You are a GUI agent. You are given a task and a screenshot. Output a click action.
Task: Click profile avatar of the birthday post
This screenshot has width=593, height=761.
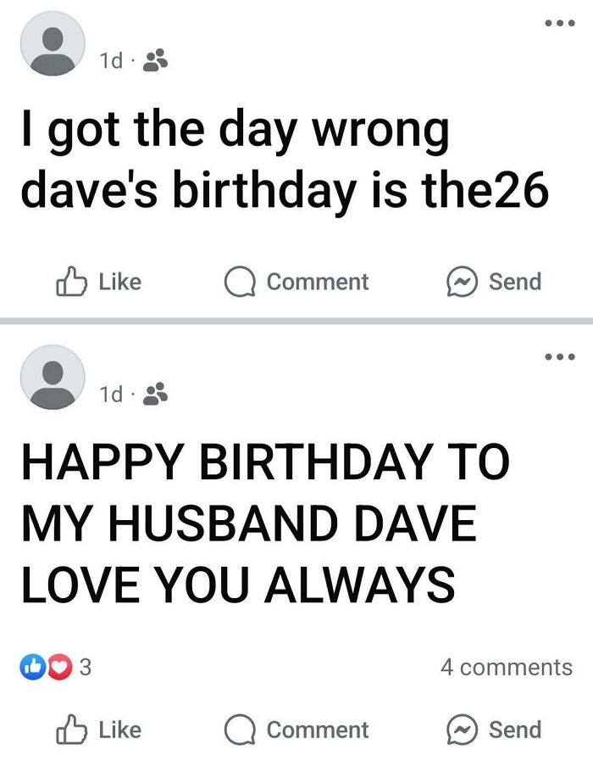(53, 377)
